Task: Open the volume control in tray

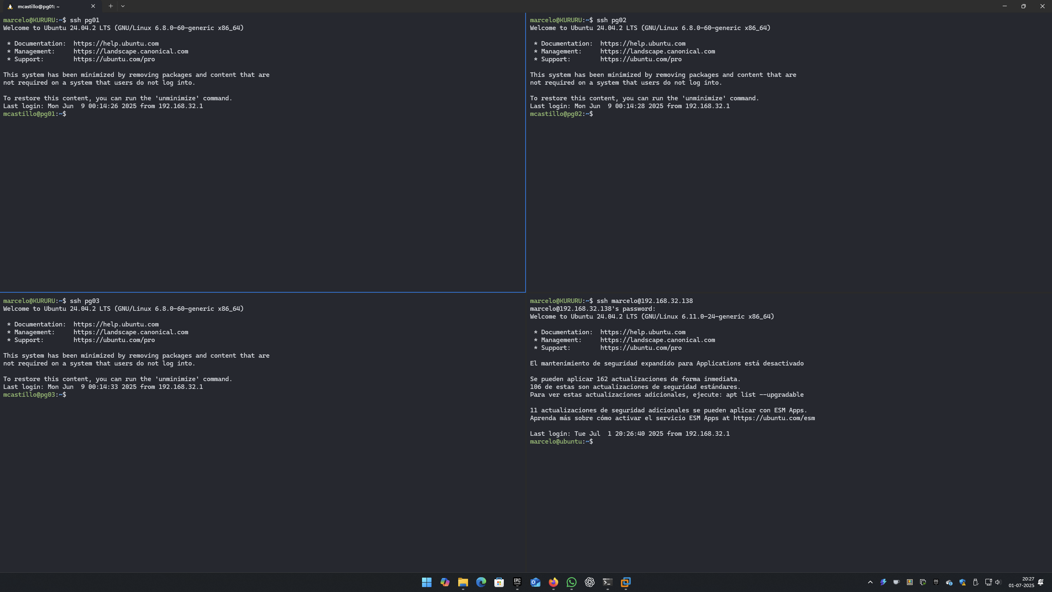Action: tap(998, 582)
